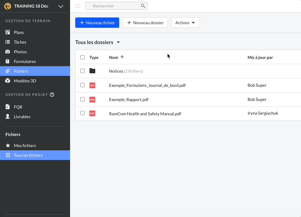Click the Rechercher search field
This screenshot has height=217, width=301.
(116, 6)
